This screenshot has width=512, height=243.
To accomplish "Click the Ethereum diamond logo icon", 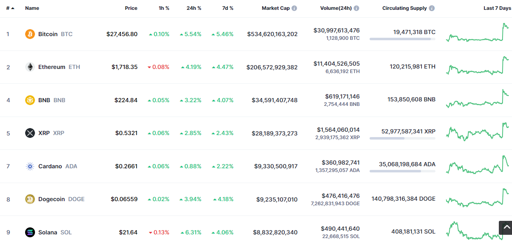I will tap(30, 67).
